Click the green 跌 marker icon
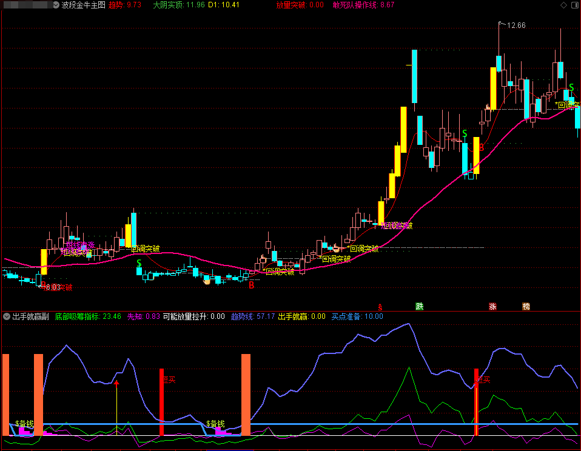The height and width of the screenshot is (451, 581). (x=420, y=306)
